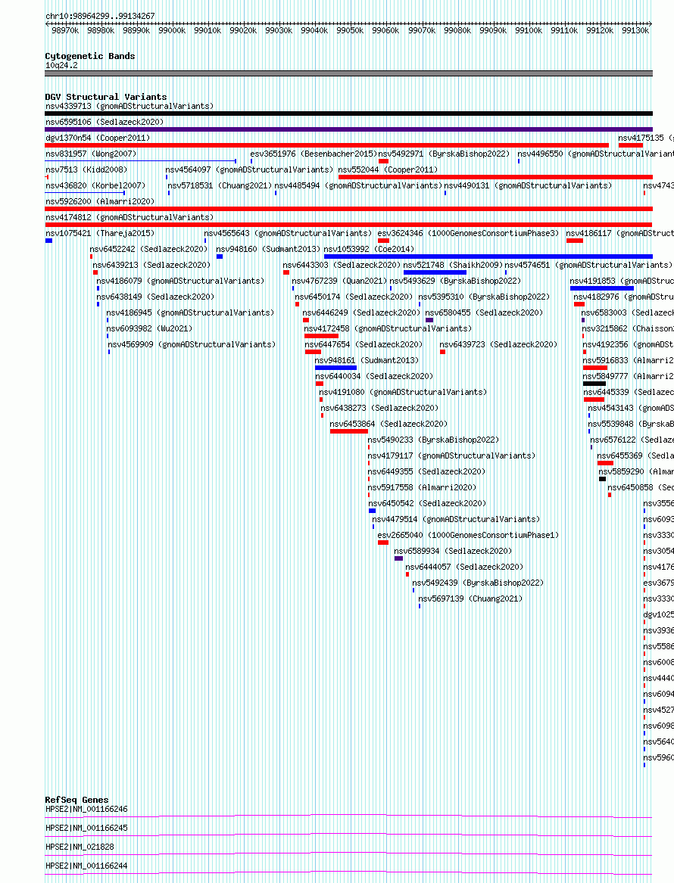The width and height of the screenshot is (674, 883).
Task: Select nsv948161 (Sudmant2013) label
Action: tap(367, 360)
